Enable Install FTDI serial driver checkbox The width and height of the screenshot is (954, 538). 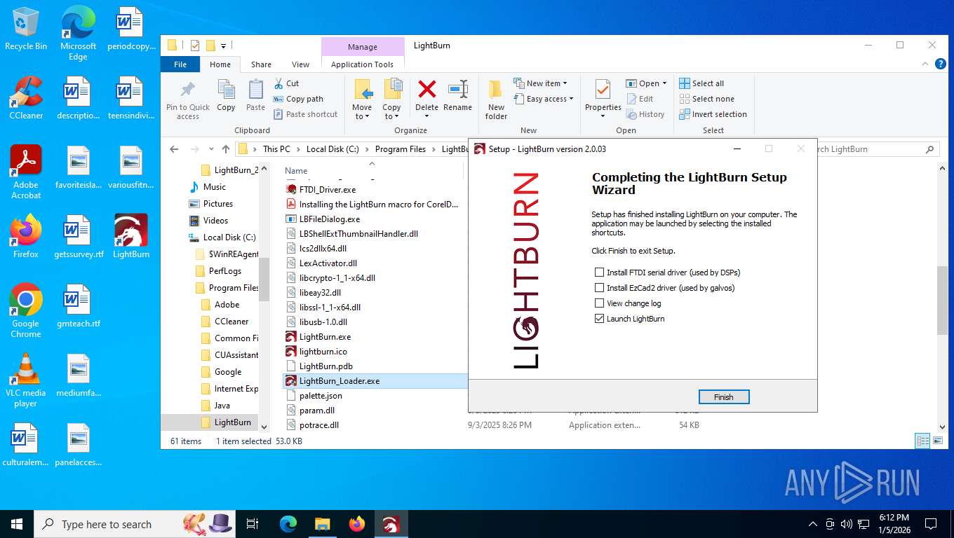click(x=599, y=273)
